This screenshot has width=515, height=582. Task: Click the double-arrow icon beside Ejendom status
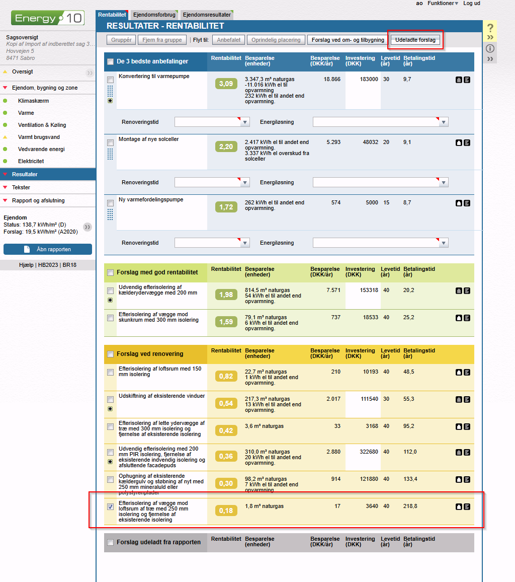coord(88,227)
